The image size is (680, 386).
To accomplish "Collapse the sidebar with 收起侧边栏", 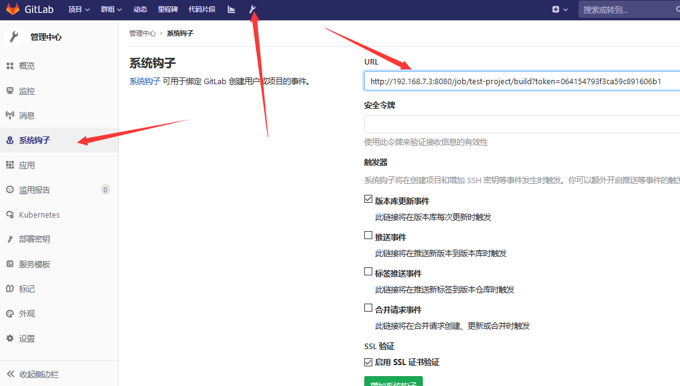I will click(38, 374).
